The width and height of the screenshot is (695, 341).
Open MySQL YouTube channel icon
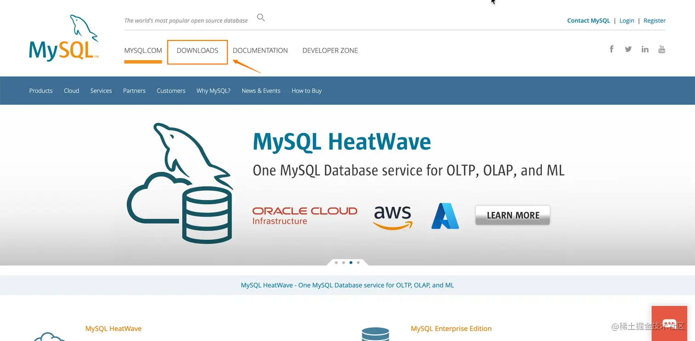point(662,49)
